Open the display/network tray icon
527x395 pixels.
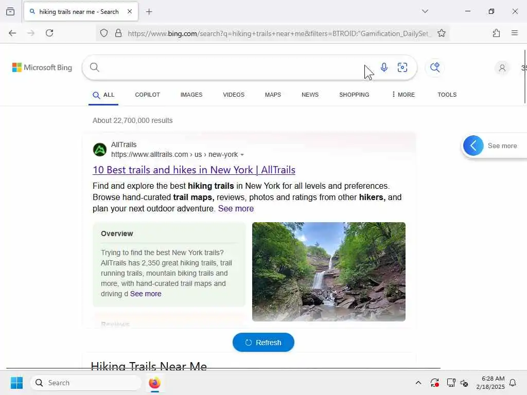(x=451, y=383)
